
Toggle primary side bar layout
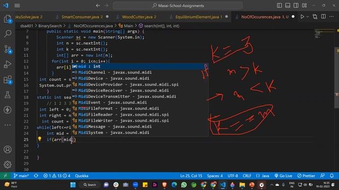[279, 6]
